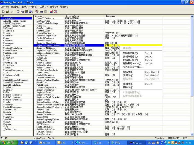194x145 pixels.
Task: Choose 剪贴单元格(T) in context menu
Action: 141,53
